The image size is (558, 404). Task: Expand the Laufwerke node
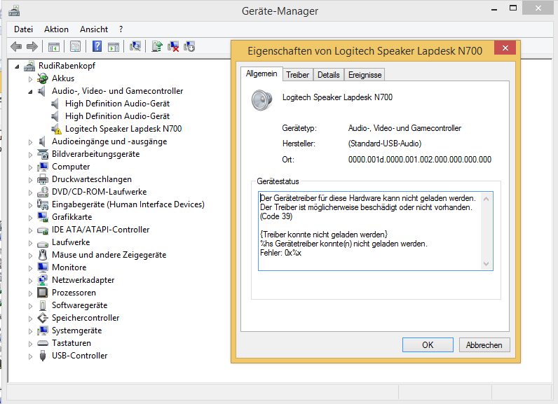[31, 243]
